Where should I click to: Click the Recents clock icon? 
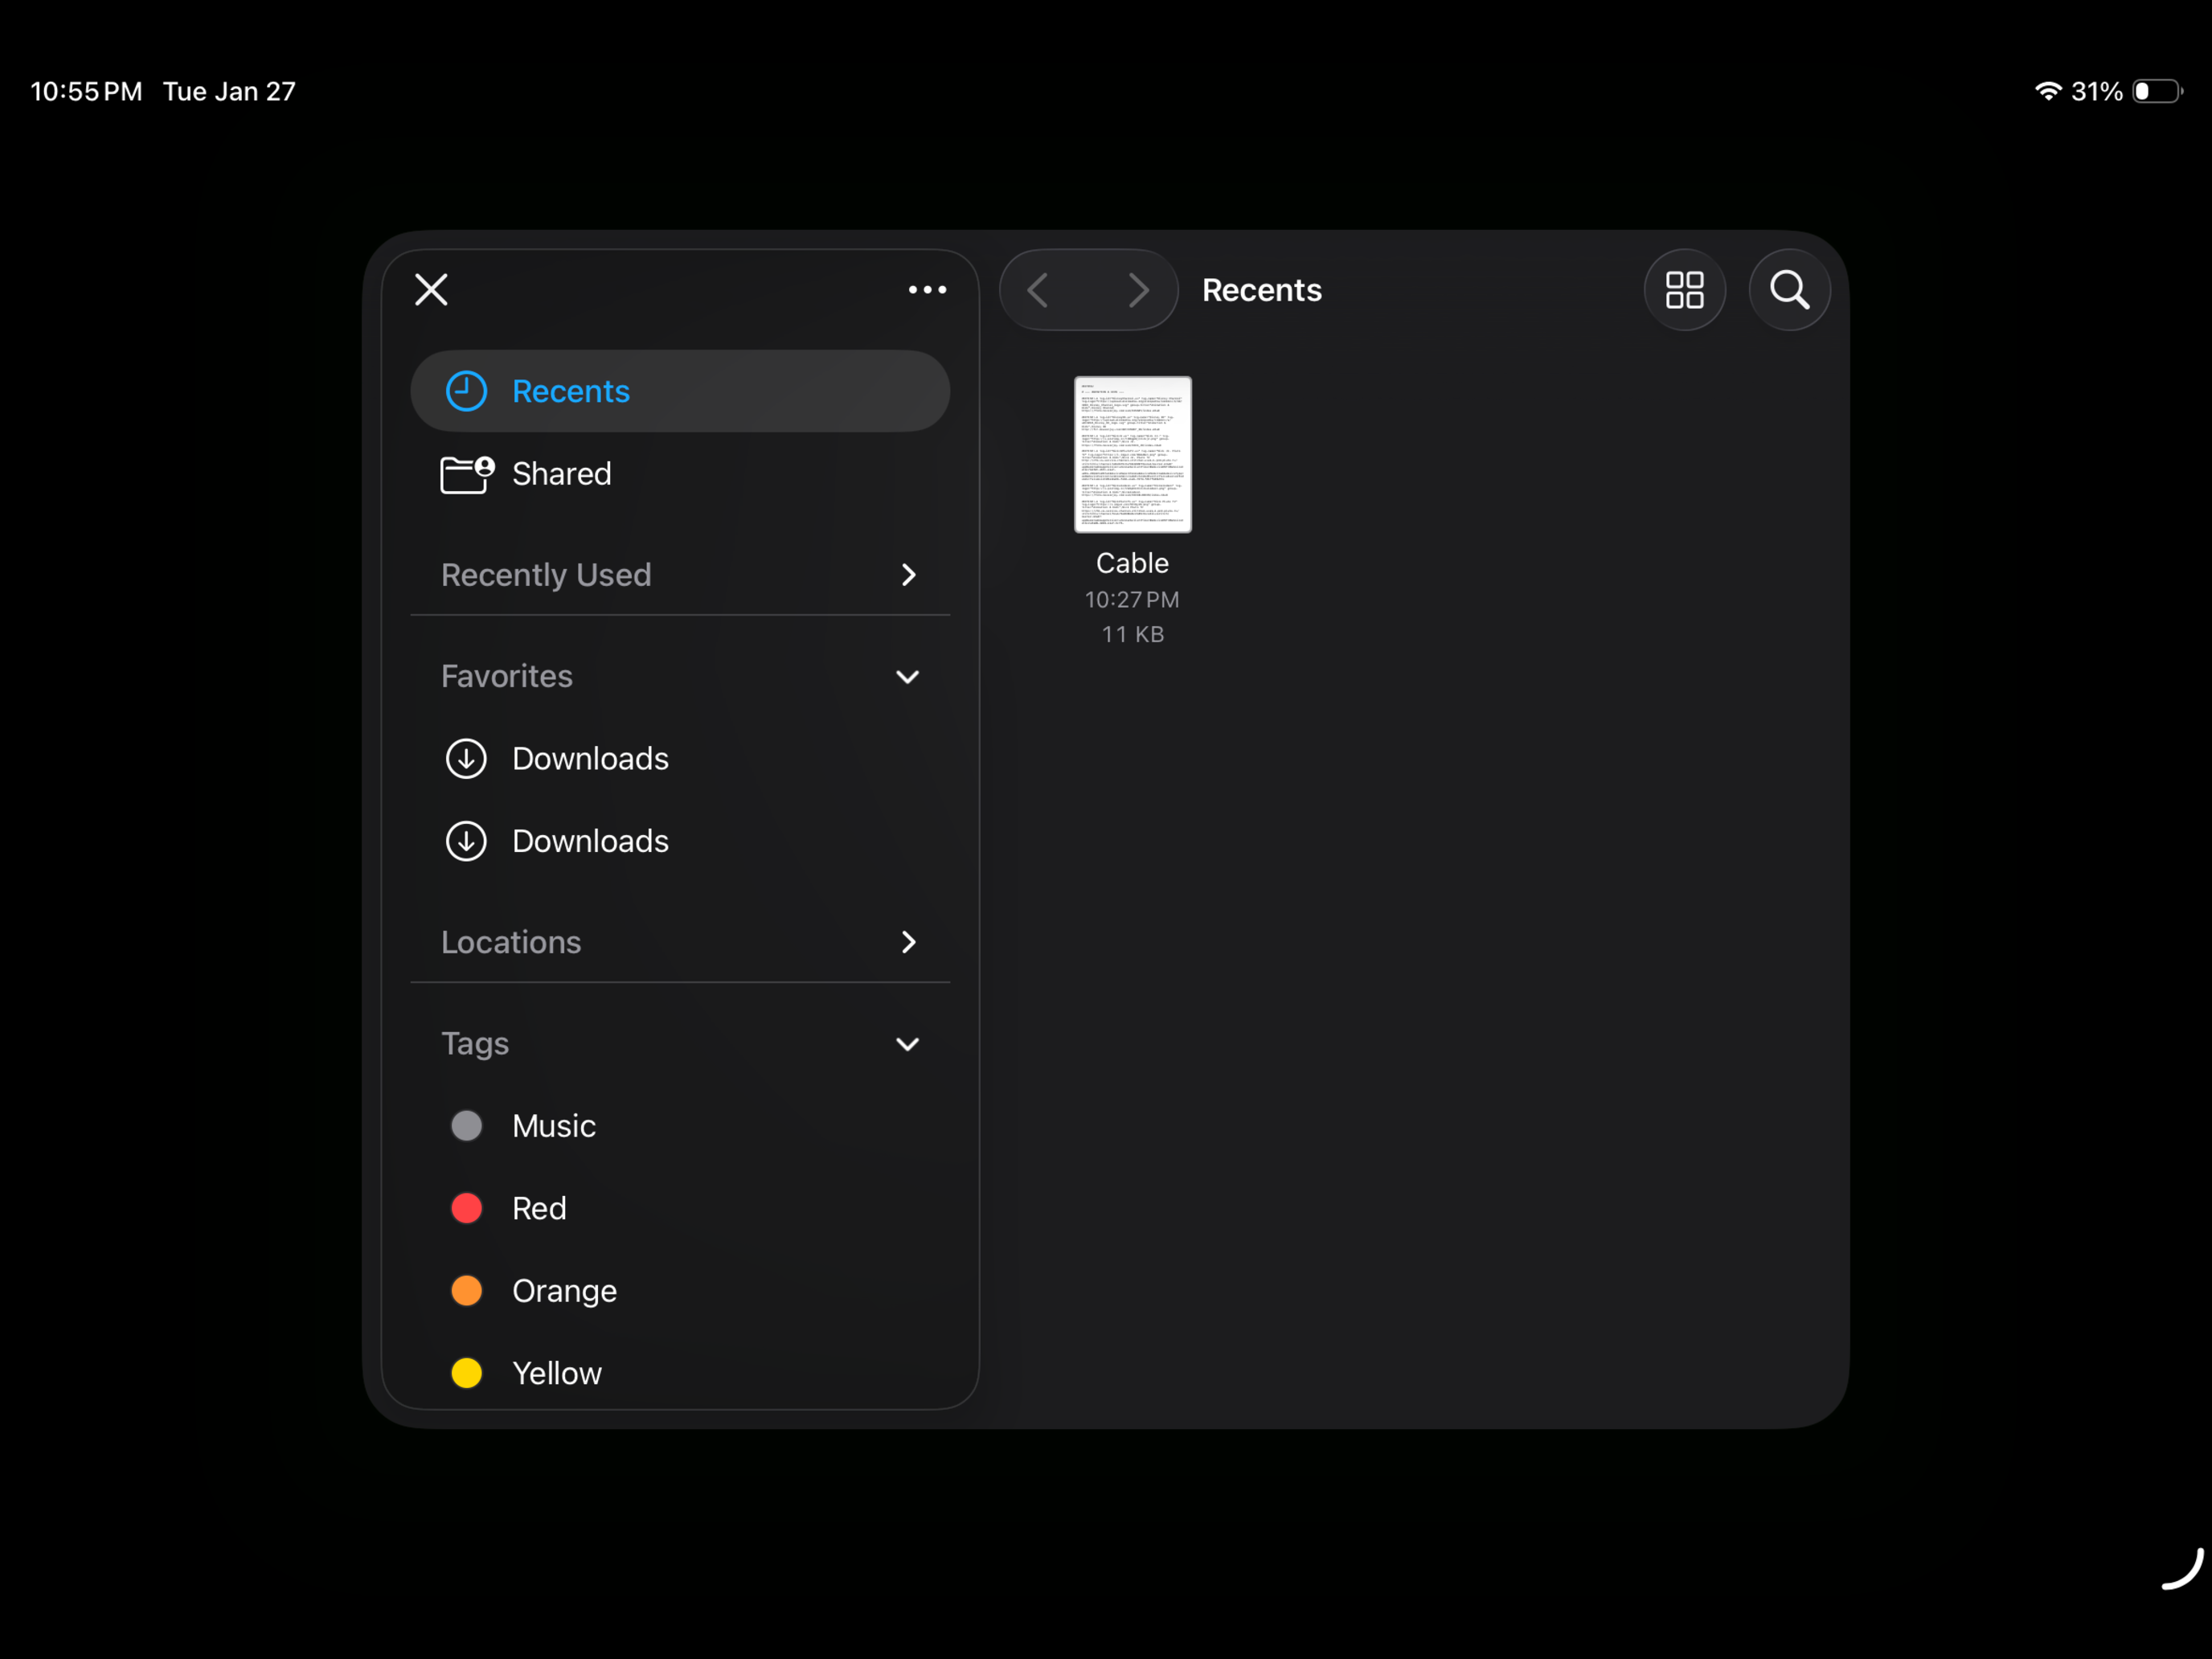(466, 391)
